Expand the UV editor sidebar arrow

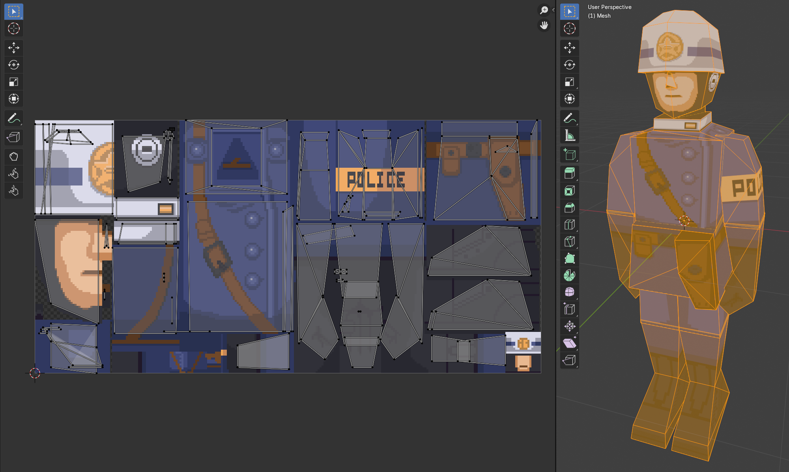click(553, 10)
